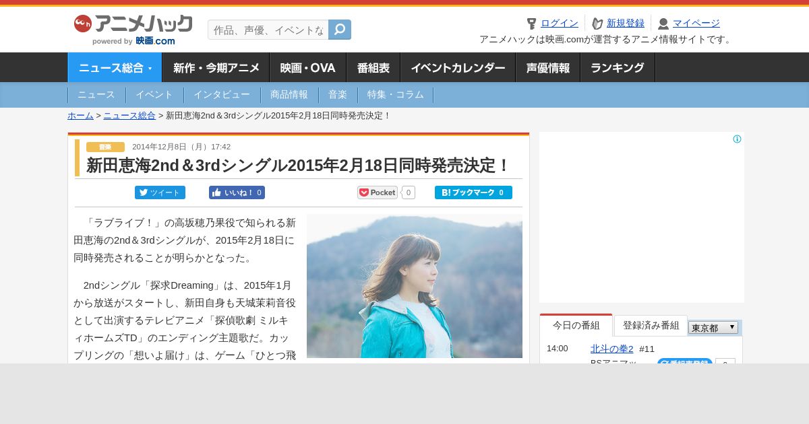The height and width of the screenshot is (424, 809).
Task: Open the 東京都 region dropdown
Action: [x=713, y=328]
